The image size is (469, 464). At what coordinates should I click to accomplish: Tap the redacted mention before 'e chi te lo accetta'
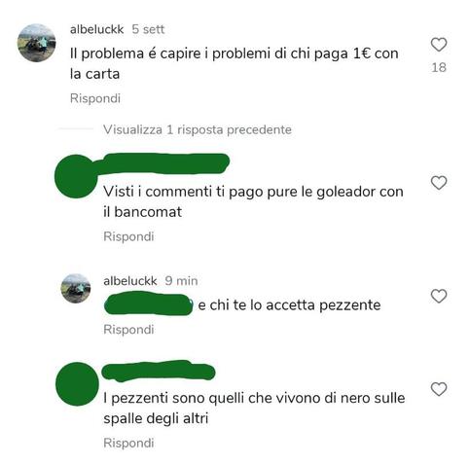coord(149,304)
